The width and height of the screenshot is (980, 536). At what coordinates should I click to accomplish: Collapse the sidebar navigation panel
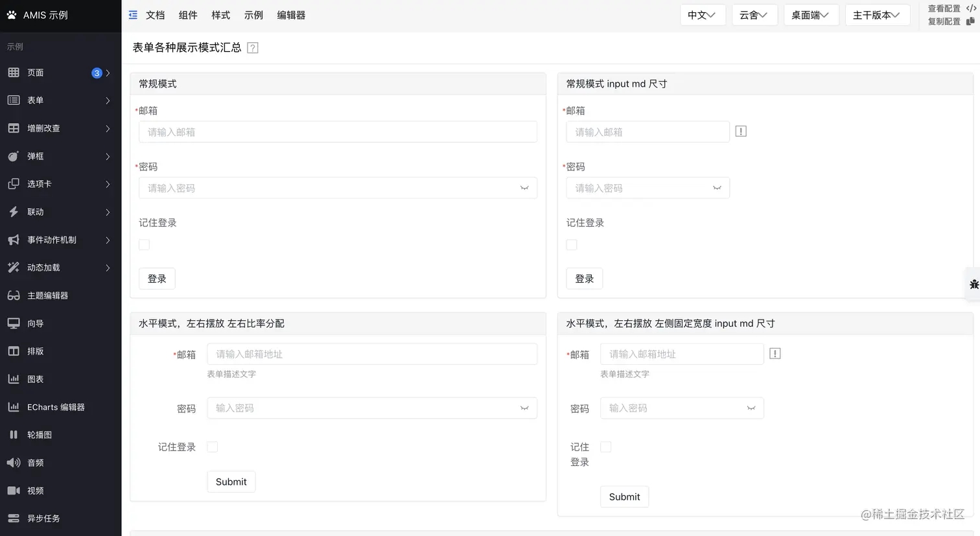pyautogui.click(x=133, y=14)
